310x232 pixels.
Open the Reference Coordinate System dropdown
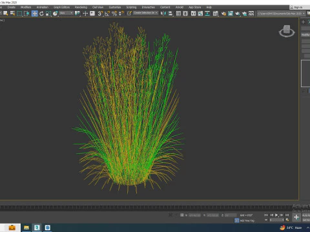67,14
